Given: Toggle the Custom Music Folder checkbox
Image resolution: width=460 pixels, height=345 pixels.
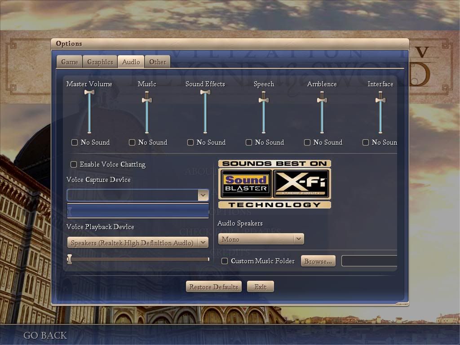Looking at the screenshot, I should tap(225, 261).
